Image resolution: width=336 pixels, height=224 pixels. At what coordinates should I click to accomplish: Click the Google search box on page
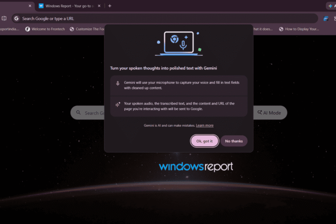(x=179, y=113)
